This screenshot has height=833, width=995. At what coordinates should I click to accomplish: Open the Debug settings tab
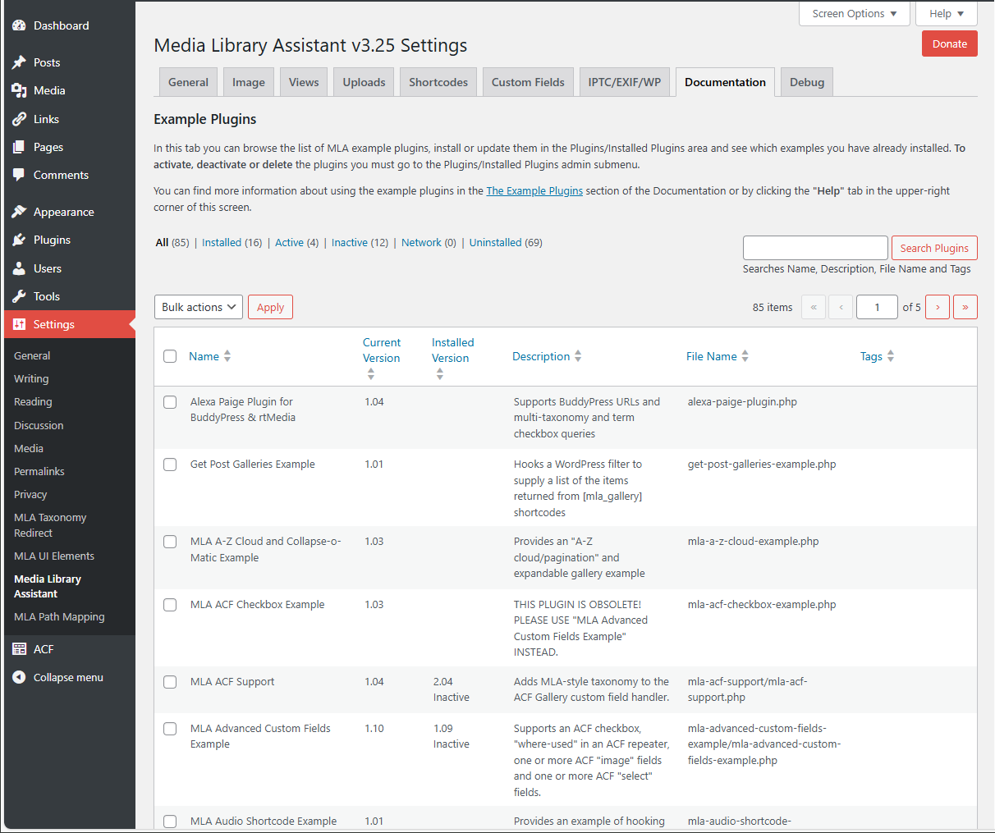point(806,82)
